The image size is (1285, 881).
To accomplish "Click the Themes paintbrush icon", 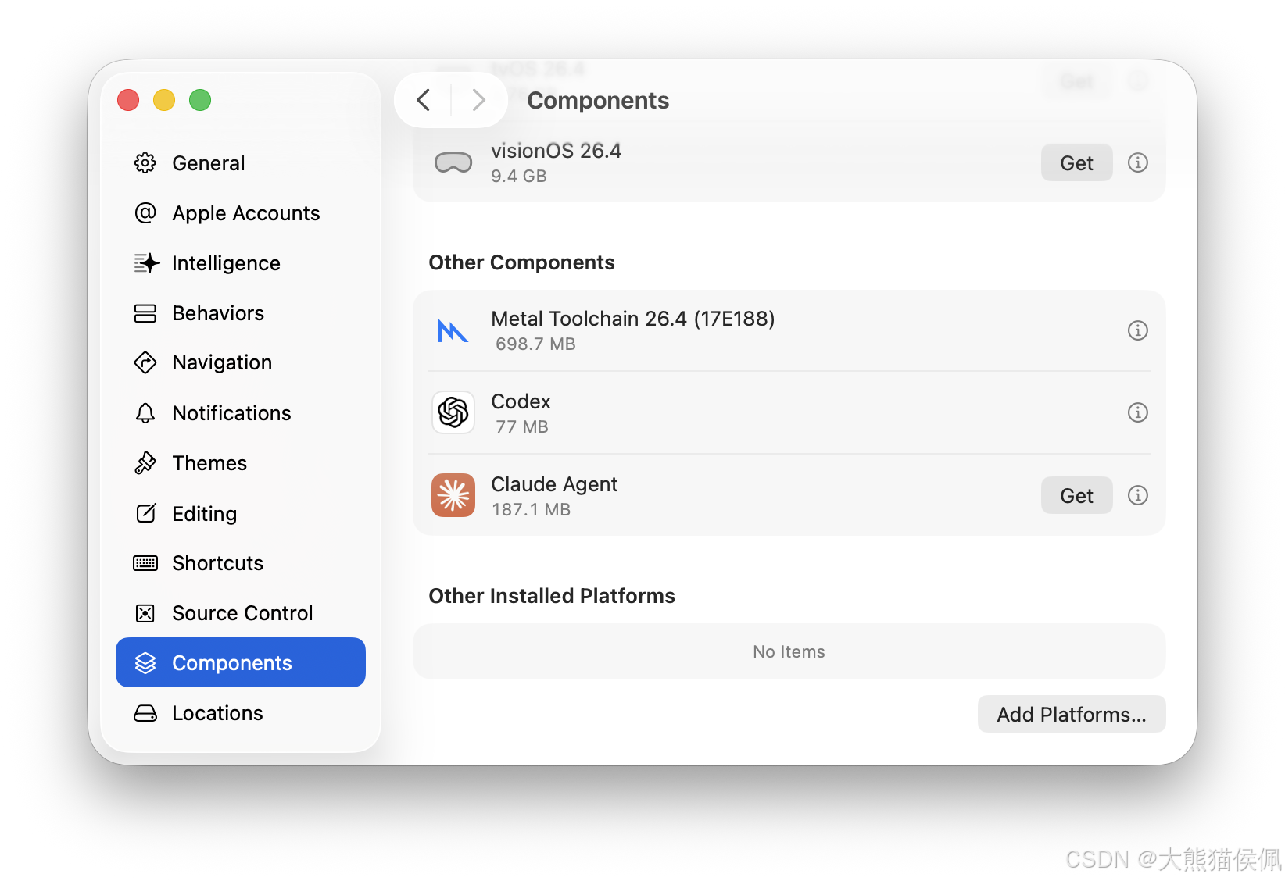I will [x=145, y=463].
